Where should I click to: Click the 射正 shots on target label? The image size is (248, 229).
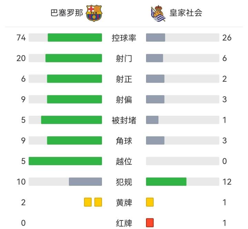point(124,79)
